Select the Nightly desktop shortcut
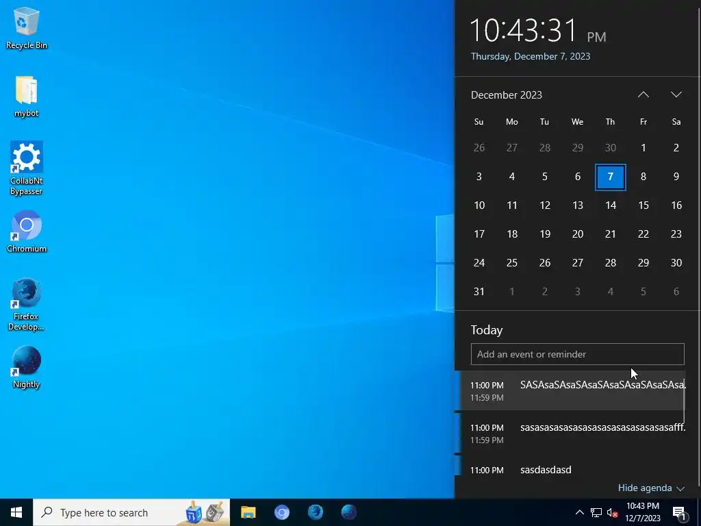701x526 pixels. pyautogui.click(x=27, y=368)
